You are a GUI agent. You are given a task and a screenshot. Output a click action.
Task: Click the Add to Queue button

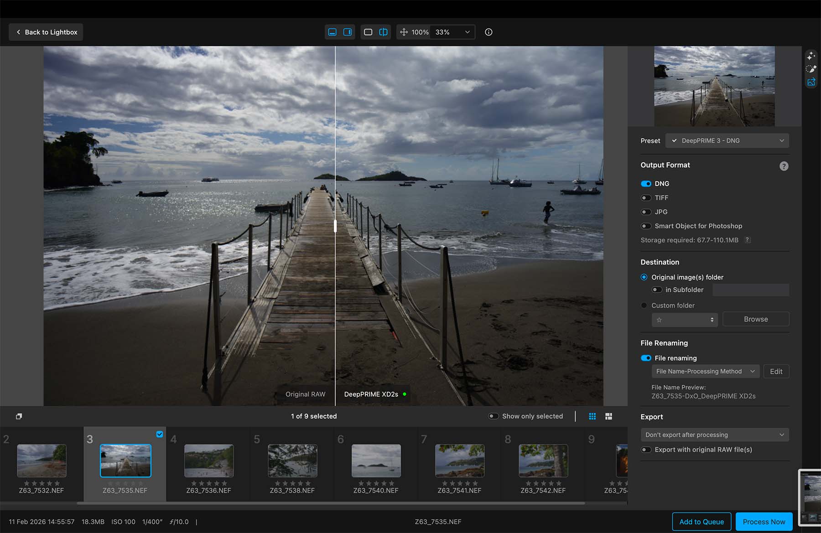pos(701,522)
